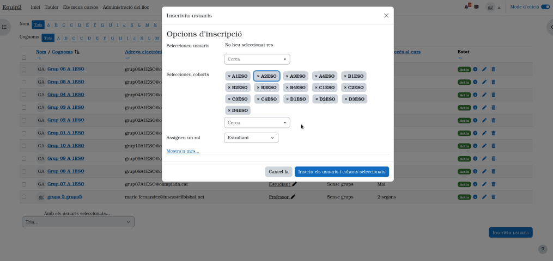Select checkbox for Grup 02 A 1ESO
Image resolution: width=553 pixels, height=261 pixels.
pos(24,120)
